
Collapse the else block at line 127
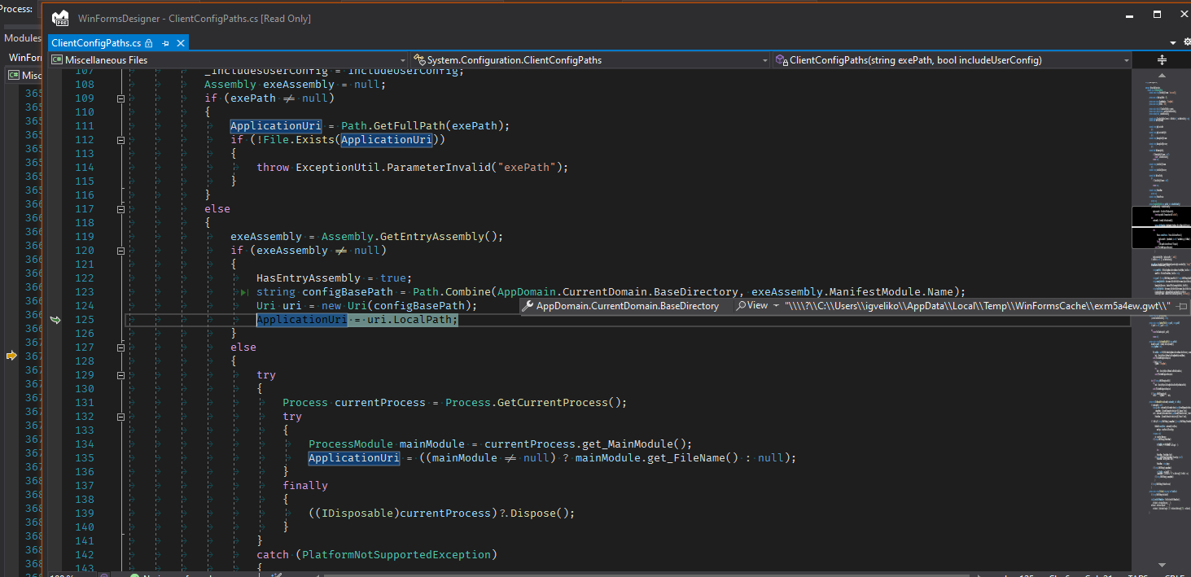tap(120, 348)
